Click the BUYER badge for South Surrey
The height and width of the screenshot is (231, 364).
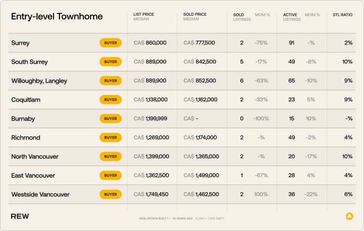110,62
